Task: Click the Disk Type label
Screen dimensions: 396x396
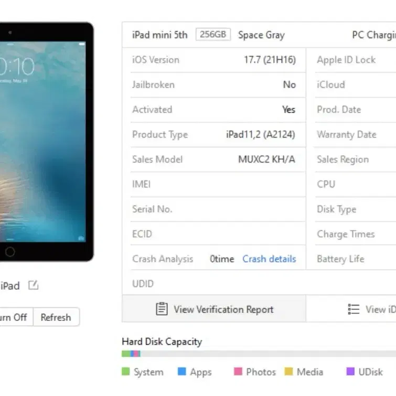Action: pos(337,209)
